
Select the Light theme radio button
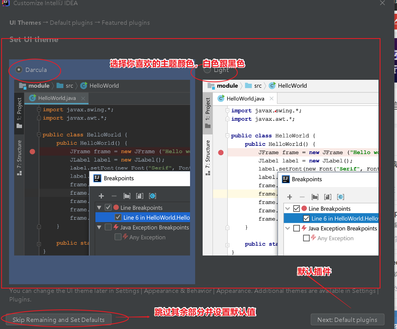207,70
